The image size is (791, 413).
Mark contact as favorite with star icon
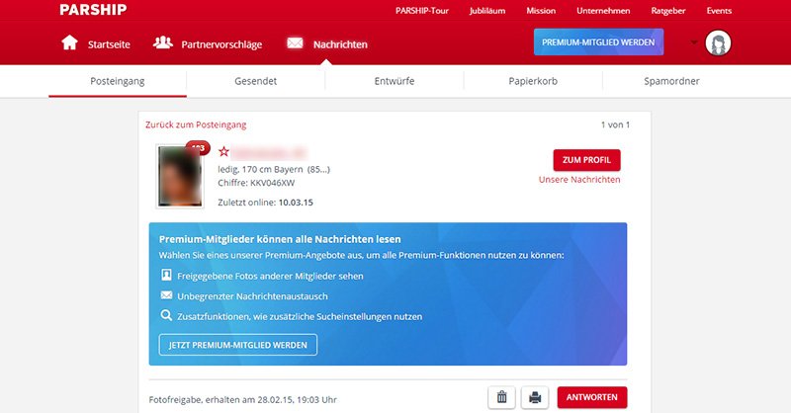[x=223, y=151]
